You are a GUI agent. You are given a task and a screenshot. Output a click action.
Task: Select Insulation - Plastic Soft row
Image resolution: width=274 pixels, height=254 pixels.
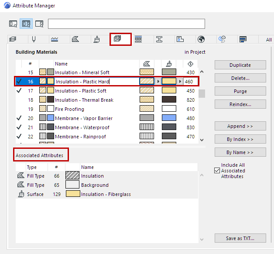click(107, 91)
